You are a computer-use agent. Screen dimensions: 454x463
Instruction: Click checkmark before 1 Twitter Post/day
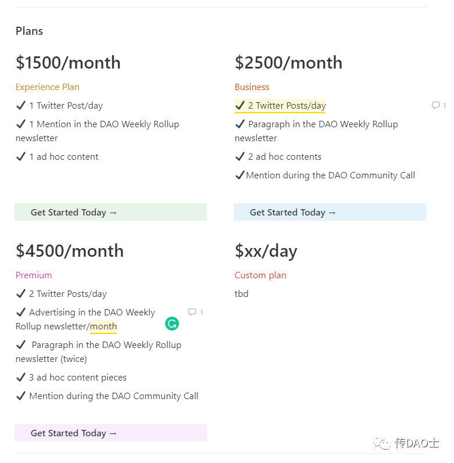point(21,106)
